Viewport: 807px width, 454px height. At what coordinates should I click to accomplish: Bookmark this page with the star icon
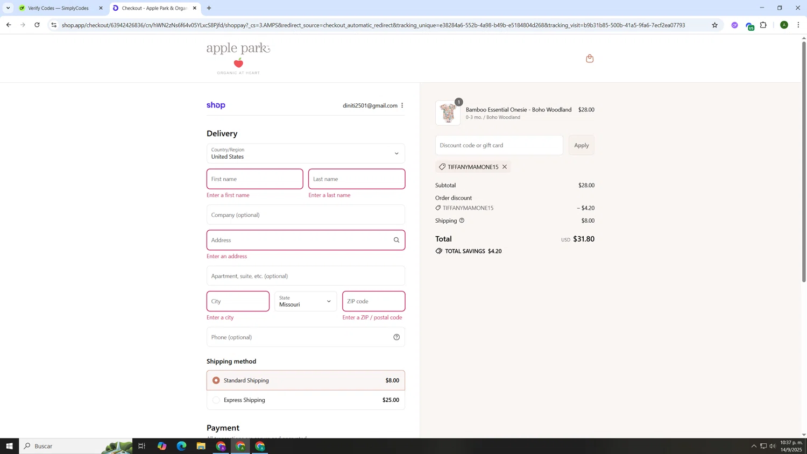click(714, 25)
